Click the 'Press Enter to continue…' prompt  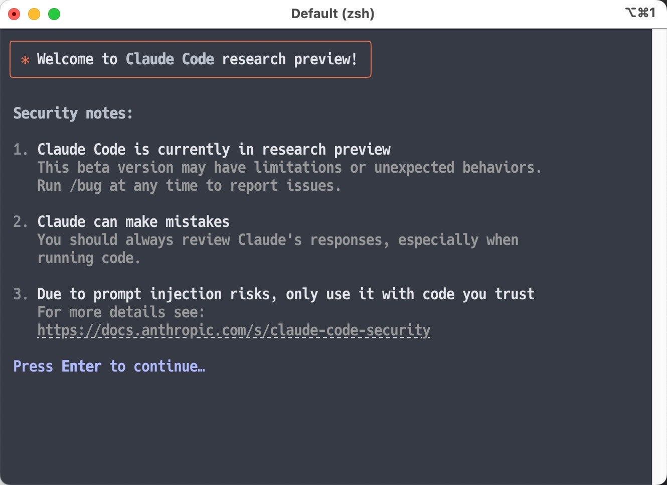click(109, 367)
